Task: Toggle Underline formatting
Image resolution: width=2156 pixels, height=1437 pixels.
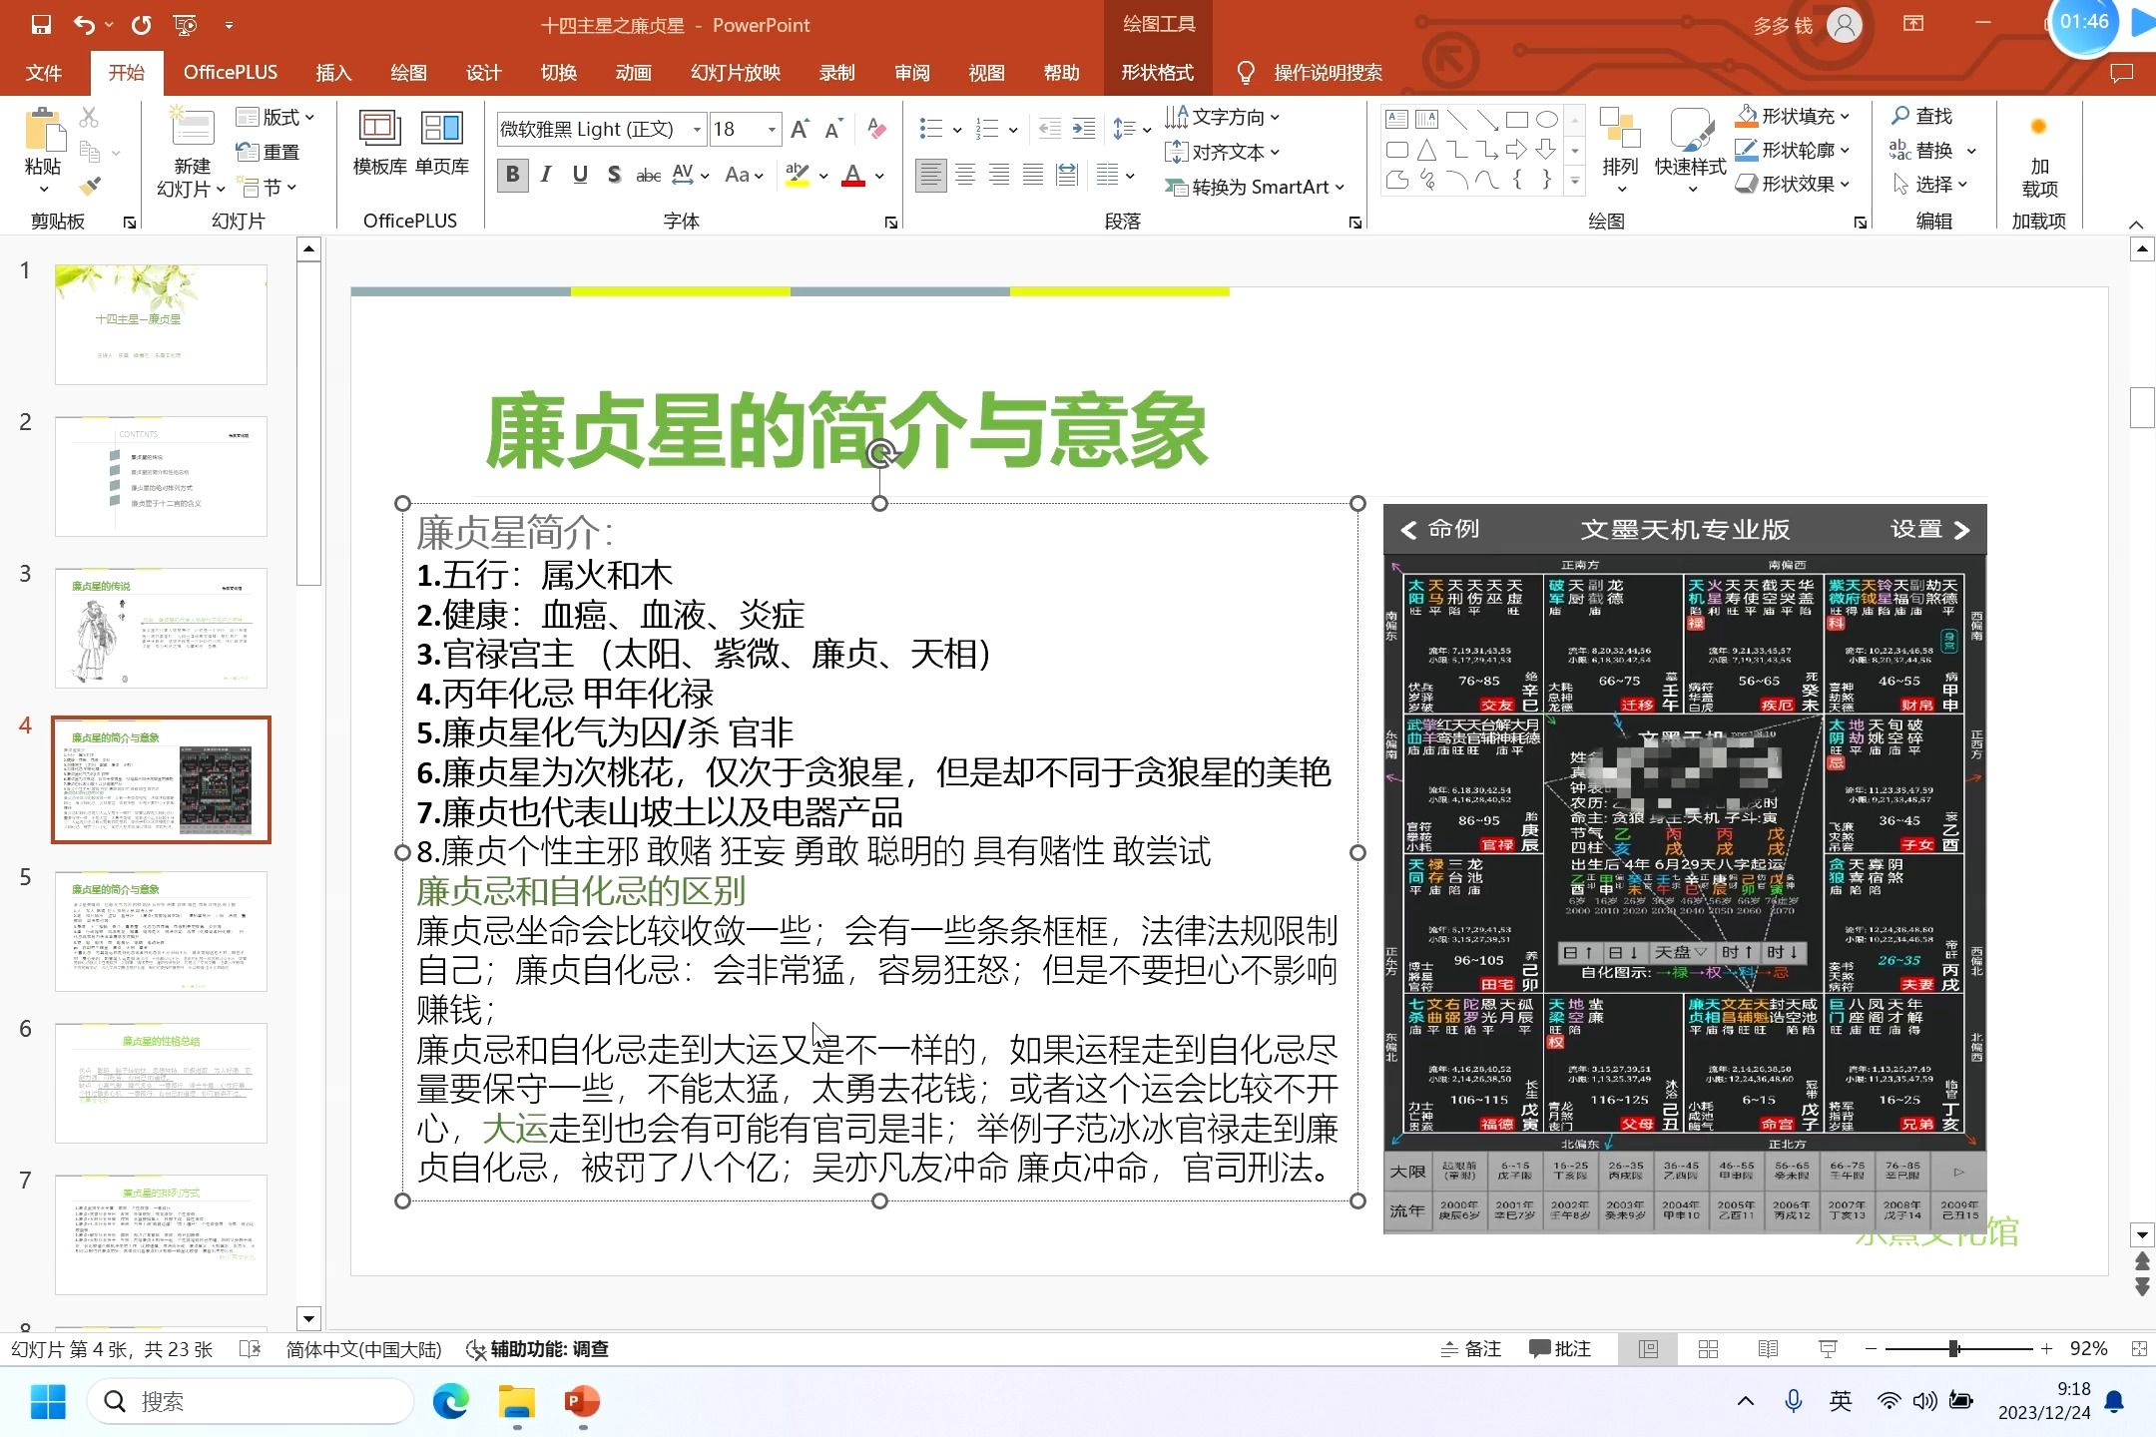Action: point(580,175)
